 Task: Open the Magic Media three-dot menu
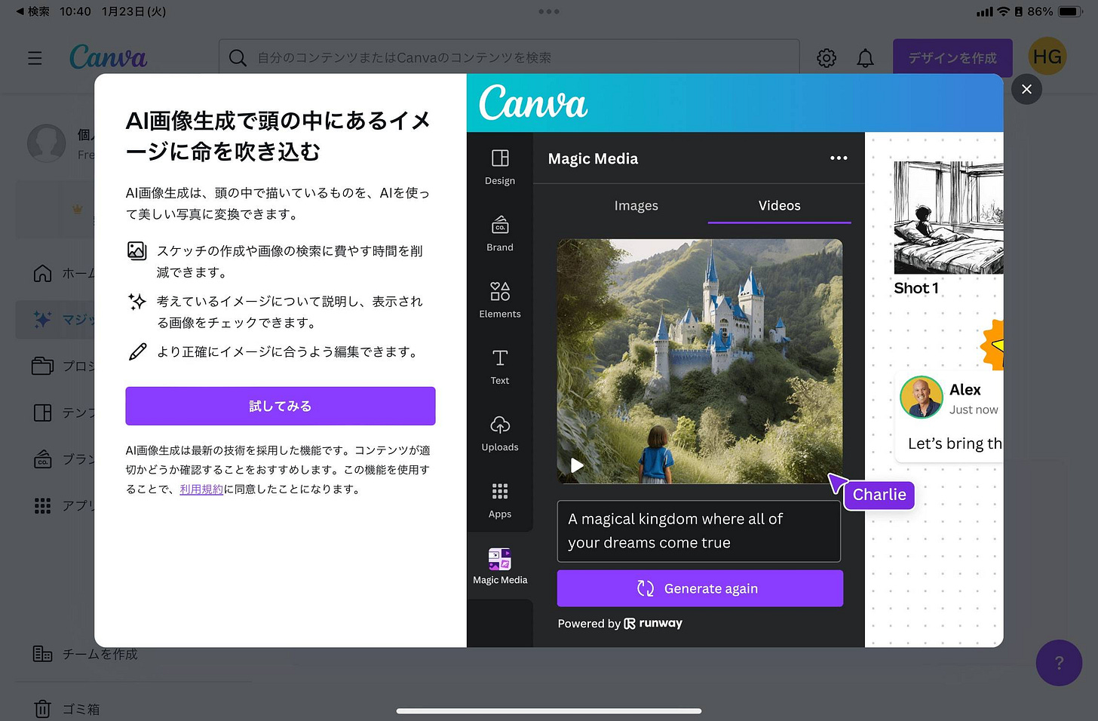tap(839, 158)
